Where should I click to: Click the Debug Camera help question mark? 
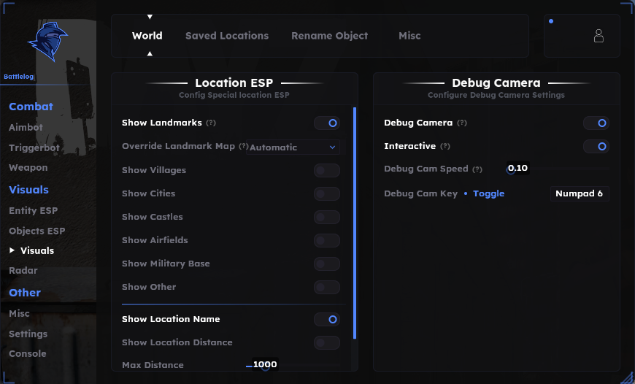point(462,123)
